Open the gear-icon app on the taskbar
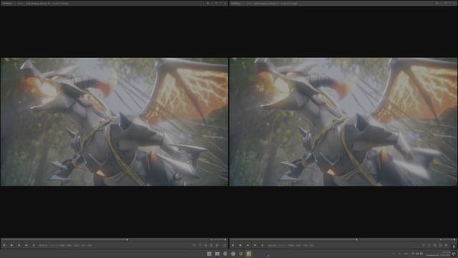The height and width of the screenshot is (258, 458). (x=225, y=254)
